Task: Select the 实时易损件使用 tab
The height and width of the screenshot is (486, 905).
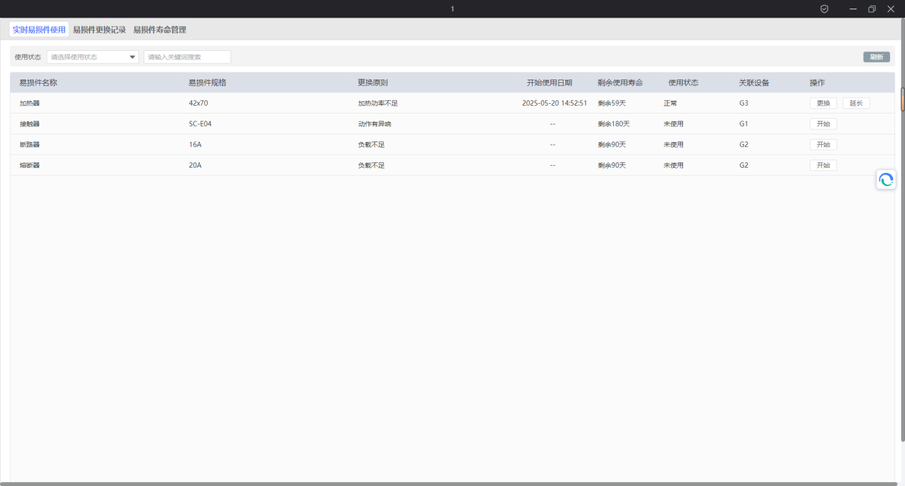Action: click(x=39, y=30)
